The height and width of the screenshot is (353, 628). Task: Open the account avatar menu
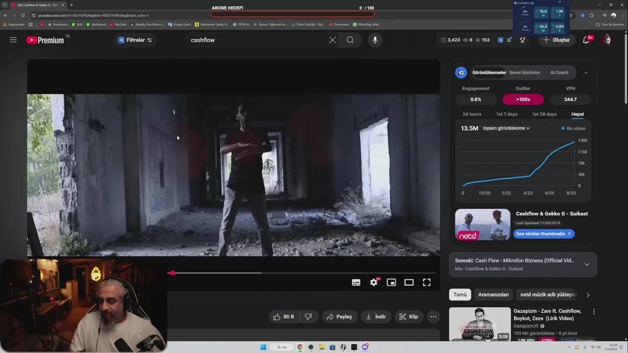(607, 40)
